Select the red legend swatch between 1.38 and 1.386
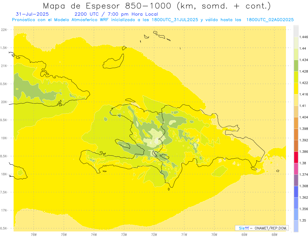 296,157
